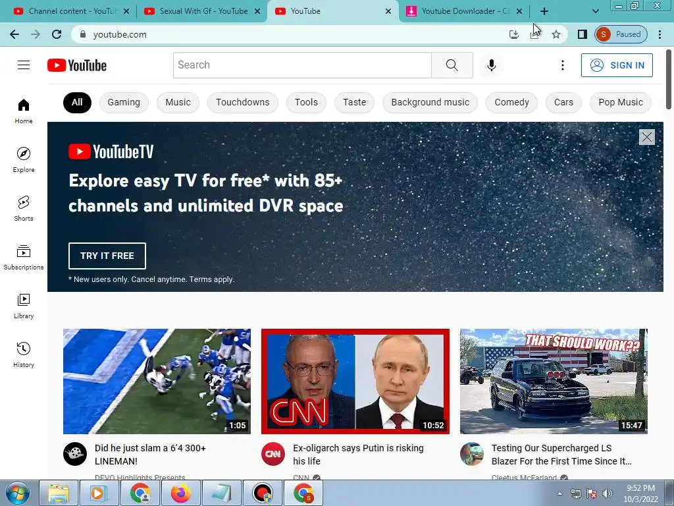The width and height of the screenshot is (674, 506).
Task: Open YouTube settings three-dot menu
Action: point(562,65)
